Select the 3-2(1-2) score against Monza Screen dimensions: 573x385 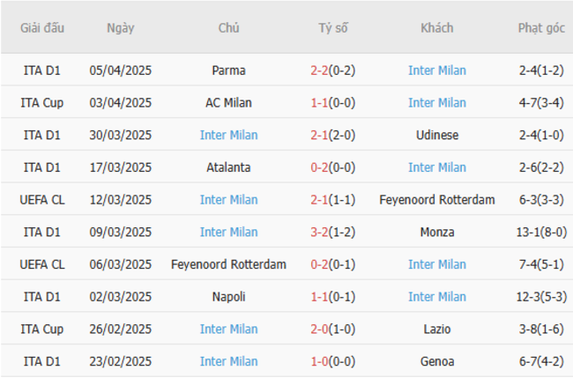332,232
